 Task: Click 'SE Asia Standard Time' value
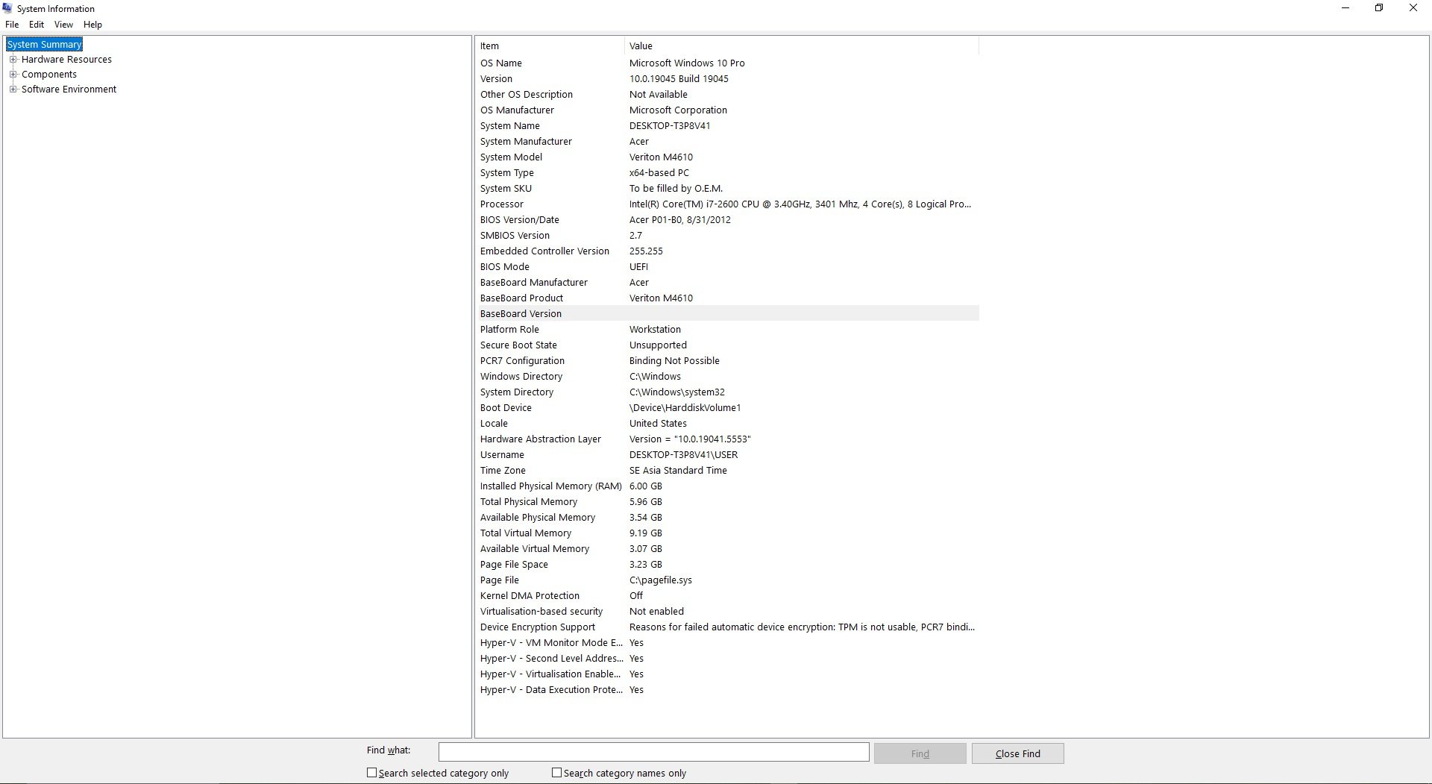pos(678,471)
